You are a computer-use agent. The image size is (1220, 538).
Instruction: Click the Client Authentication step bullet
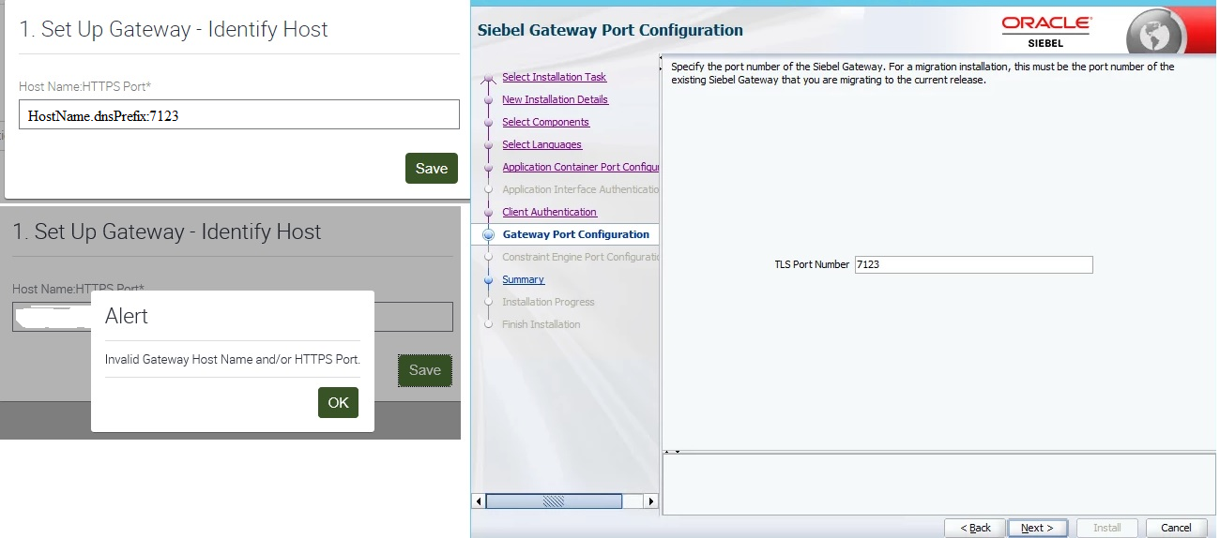coord(488,212)
